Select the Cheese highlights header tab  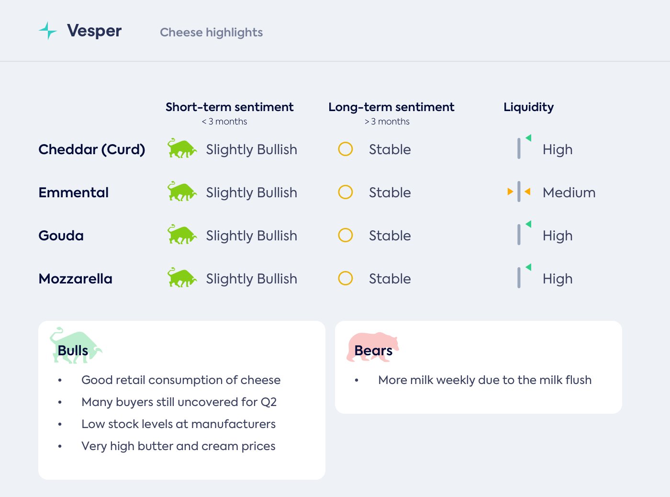[x=211, y=32]
